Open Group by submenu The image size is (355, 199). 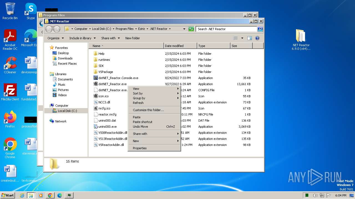[154, 98]
